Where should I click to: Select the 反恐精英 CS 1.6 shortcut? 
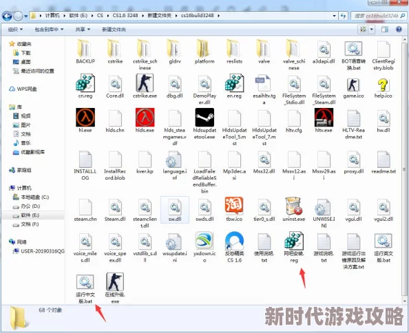pyautogui.click(x=234, y=247)
